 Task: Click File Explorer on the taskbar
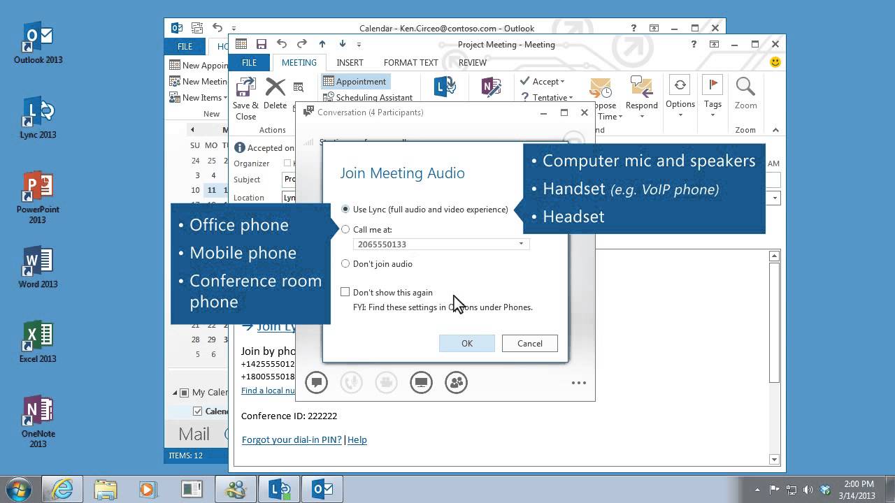point(105,489)
